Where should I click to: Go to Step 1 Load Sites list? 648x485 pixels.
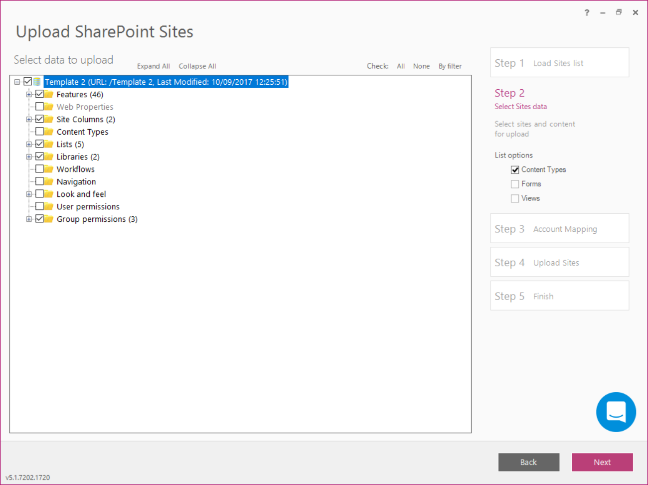(x=559, y=62)
